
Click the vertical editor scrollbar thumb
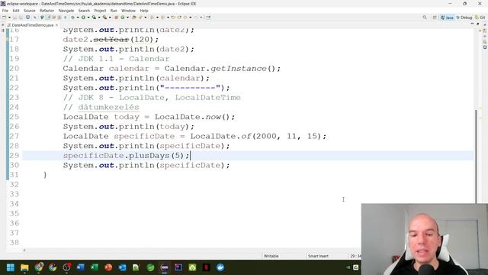476,156
